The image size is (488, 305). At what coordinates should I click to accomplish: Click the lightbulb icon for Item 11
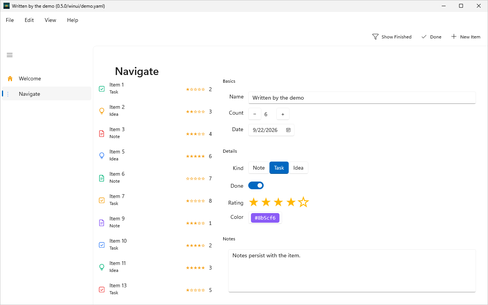click(102, 267)
